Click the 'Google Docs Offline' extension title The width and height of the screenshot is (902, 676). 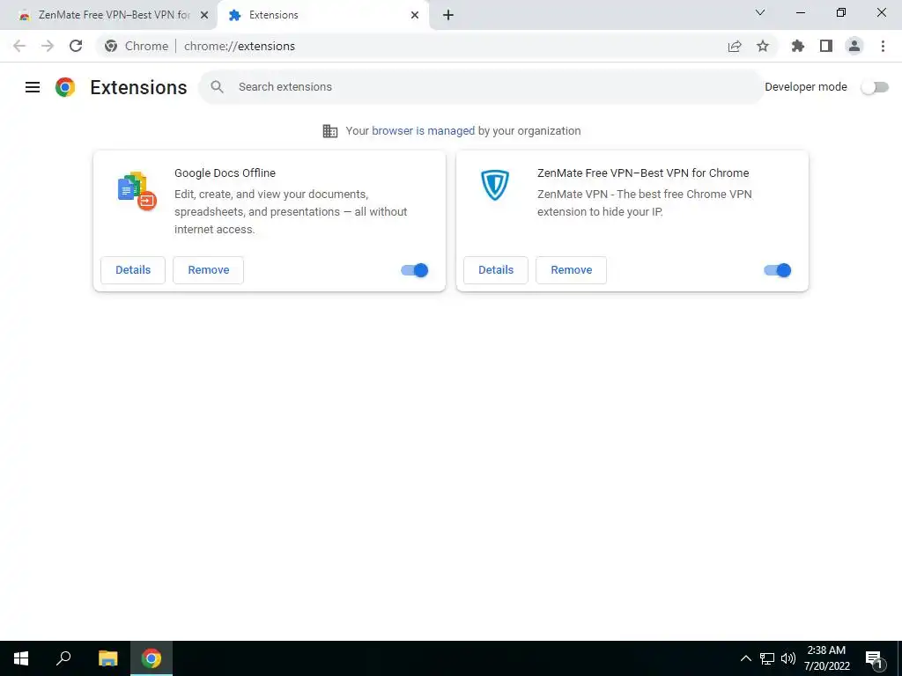coord(225,173)
